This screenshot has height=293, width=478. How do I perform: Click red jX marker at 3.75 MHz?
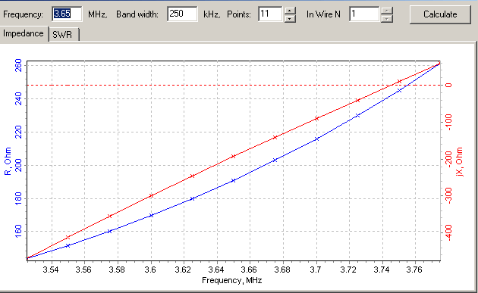399,82
